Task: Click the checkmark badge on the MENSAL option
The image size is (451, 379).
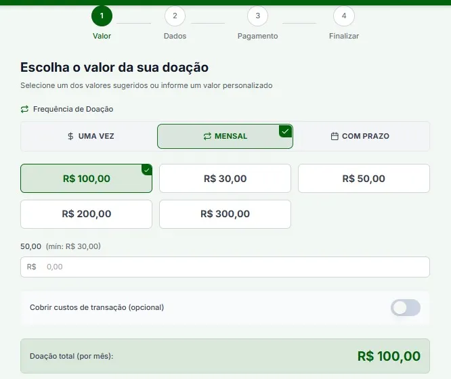Action: pos(285,131)
